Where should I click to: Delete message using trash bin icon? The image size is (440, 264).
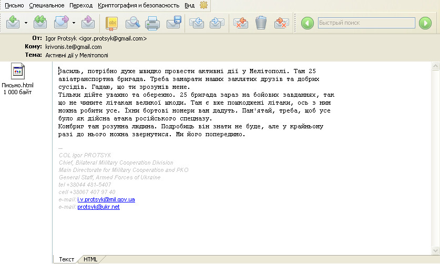(261, 23)
